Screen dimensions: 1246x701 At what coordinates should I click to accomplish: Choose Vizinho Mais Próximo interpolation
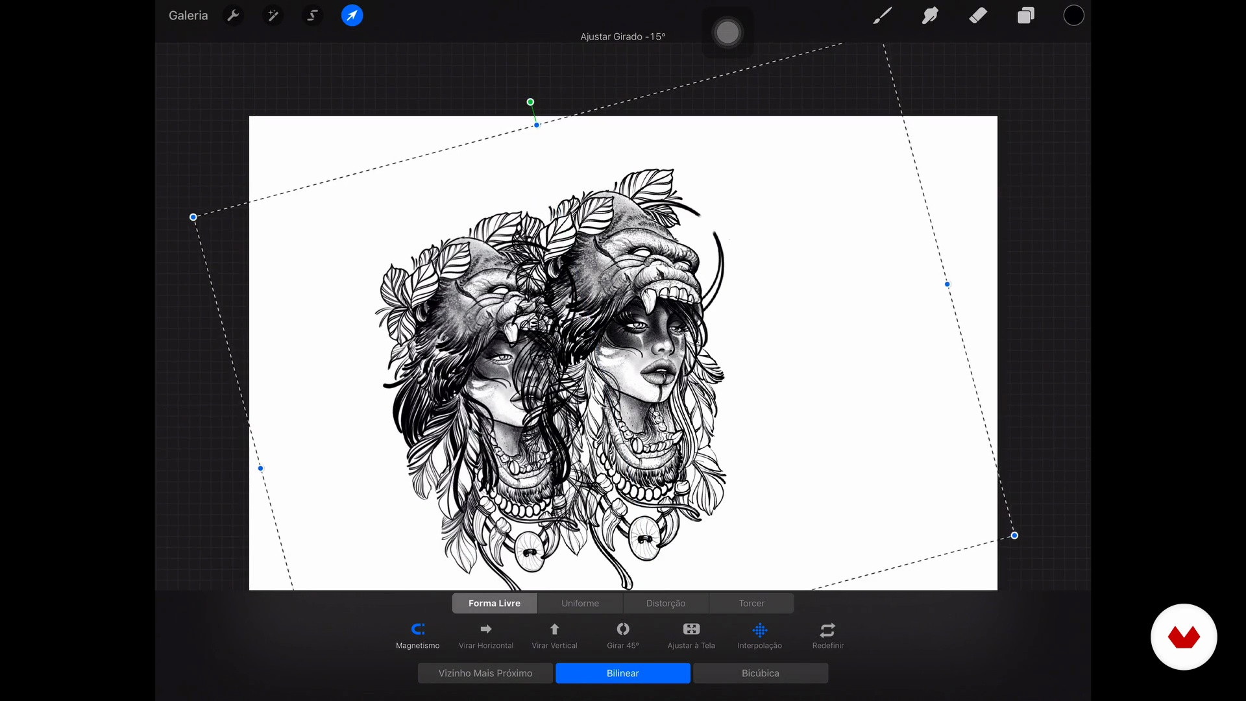coord(485,673)
